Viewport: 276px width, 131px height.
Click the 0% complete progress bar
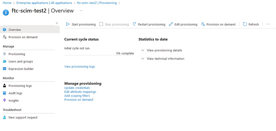(x=99, y=55)
